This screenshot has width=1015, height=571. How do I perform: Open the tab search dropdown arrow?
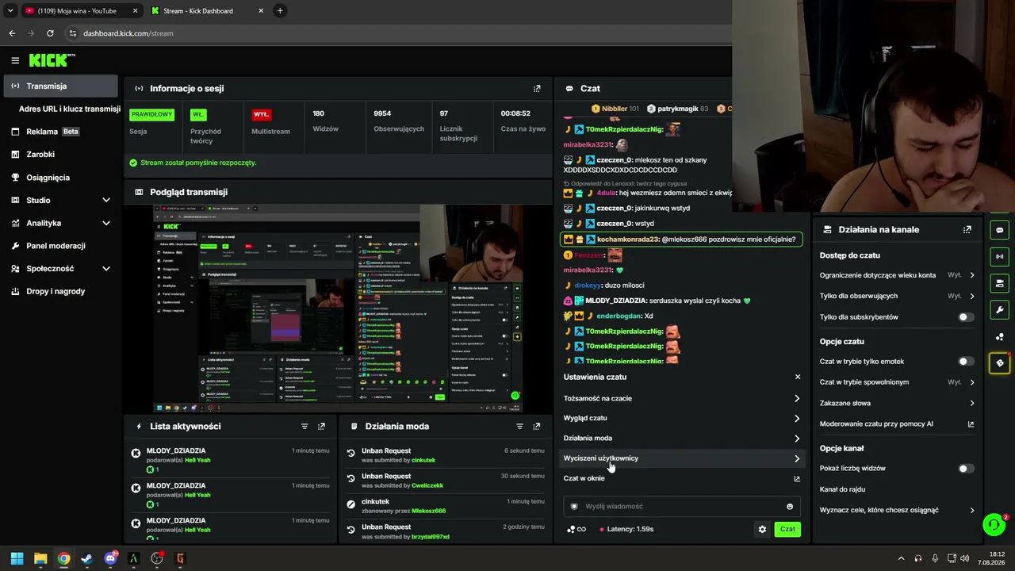pyautogui.click(x=10, y=11)
